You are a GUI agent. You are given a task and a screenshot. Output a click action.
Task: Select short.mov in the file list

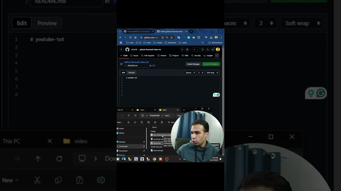point(157,143)
